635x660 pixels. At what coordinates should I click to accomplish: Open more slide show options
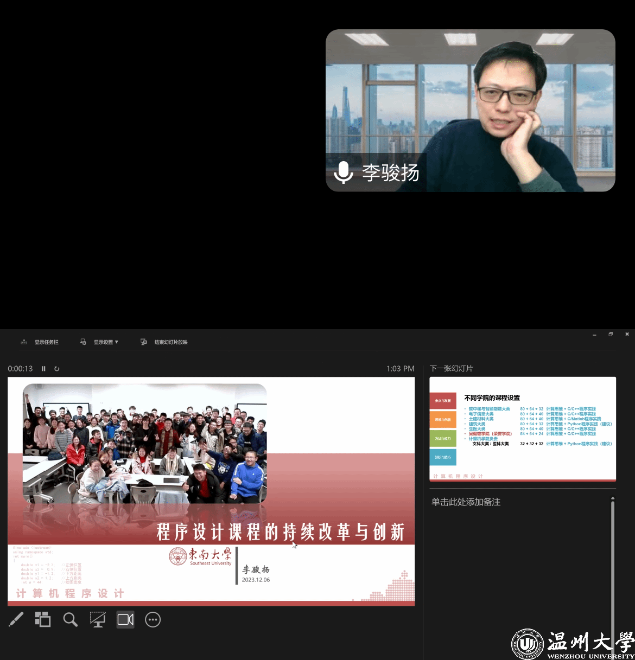point(153,619)
